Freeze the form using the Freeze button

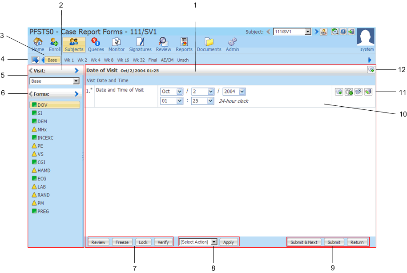[121, 242]
